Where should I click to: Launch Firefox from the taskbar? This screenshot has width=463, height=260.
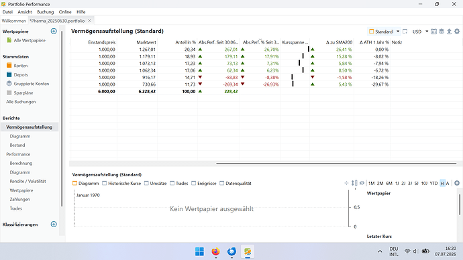(x=216, y=251)
